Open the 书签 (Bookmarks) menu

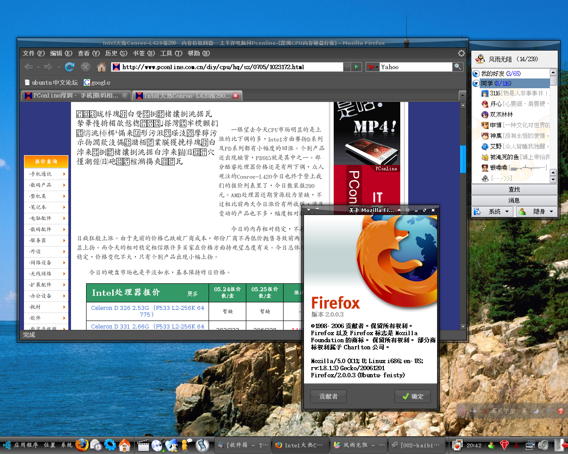pos(144,53)
